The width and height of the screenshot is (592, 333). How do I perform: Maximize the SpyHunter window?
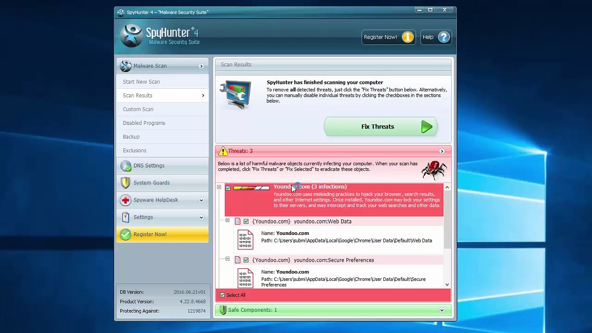tap(430, 10)
